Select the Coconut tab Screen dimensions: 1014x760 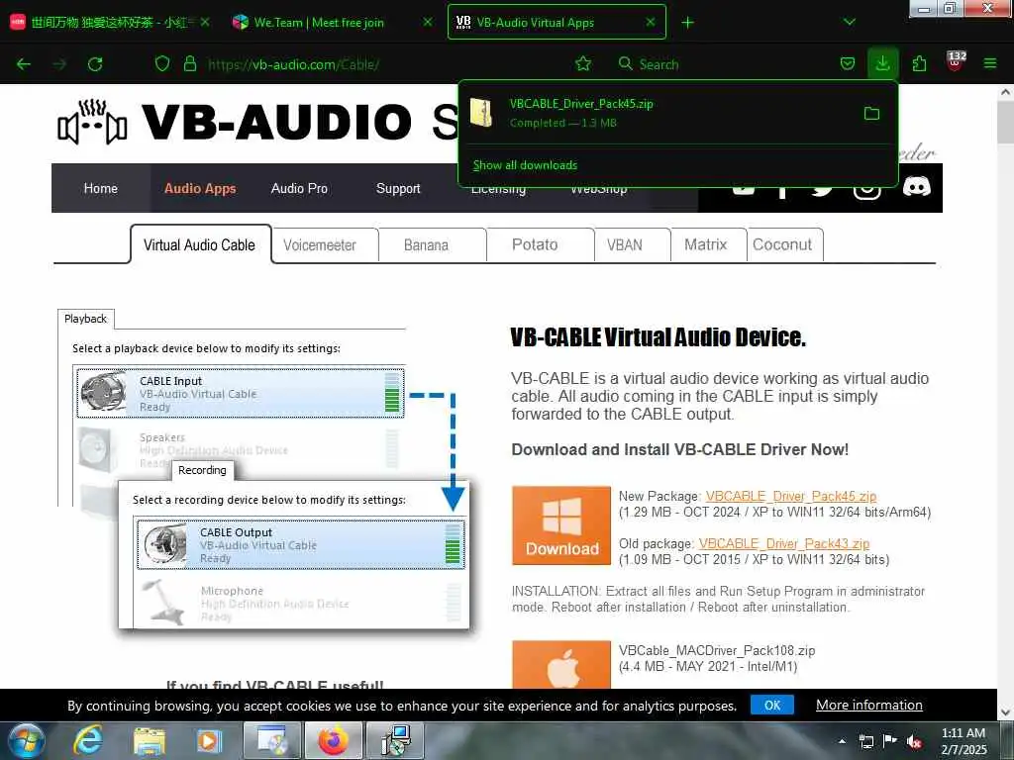pyautogui.click(x=784, y=245)
